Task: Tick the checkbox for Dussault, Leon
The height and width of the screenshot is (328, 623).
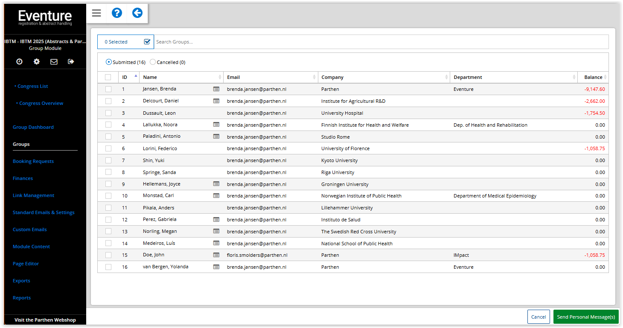Action: [x=108, y=113]
